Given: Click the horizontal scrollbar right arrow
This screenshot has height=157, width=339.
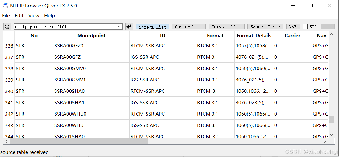Looking at the screenshot, I should pyautogui.click(x=325, y=141).
